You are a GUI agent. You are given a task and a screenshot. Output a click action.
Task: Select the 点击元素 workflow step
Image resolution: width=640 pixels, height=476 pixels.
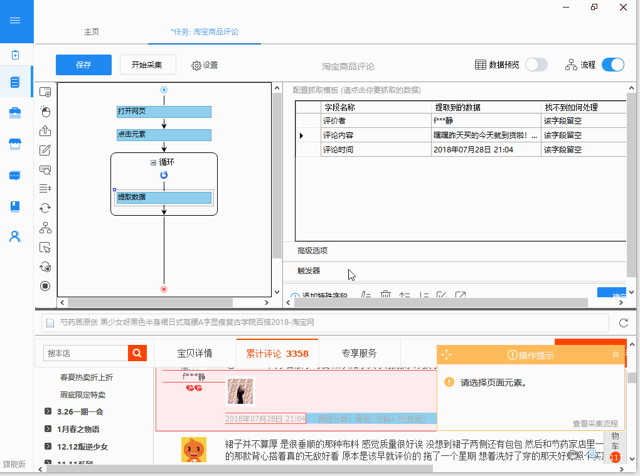tap(164, 135)
